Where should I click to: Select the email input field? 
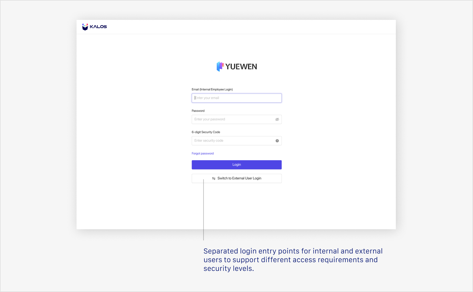pos(236,98)
